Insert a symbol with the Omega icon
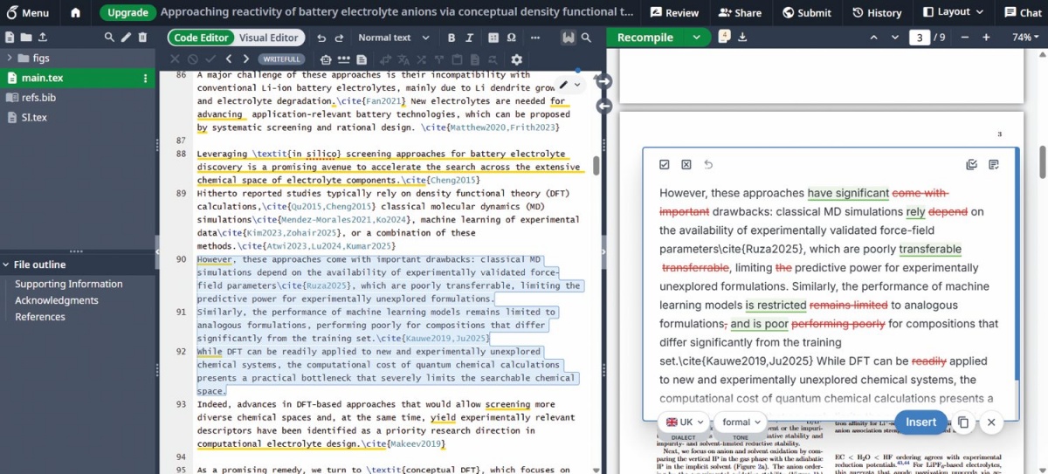 [511, 38]
